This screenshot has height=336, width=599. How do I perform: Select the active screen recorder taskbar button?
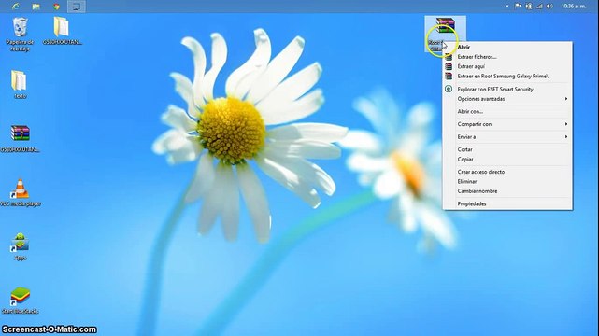(x=77, y=7)
